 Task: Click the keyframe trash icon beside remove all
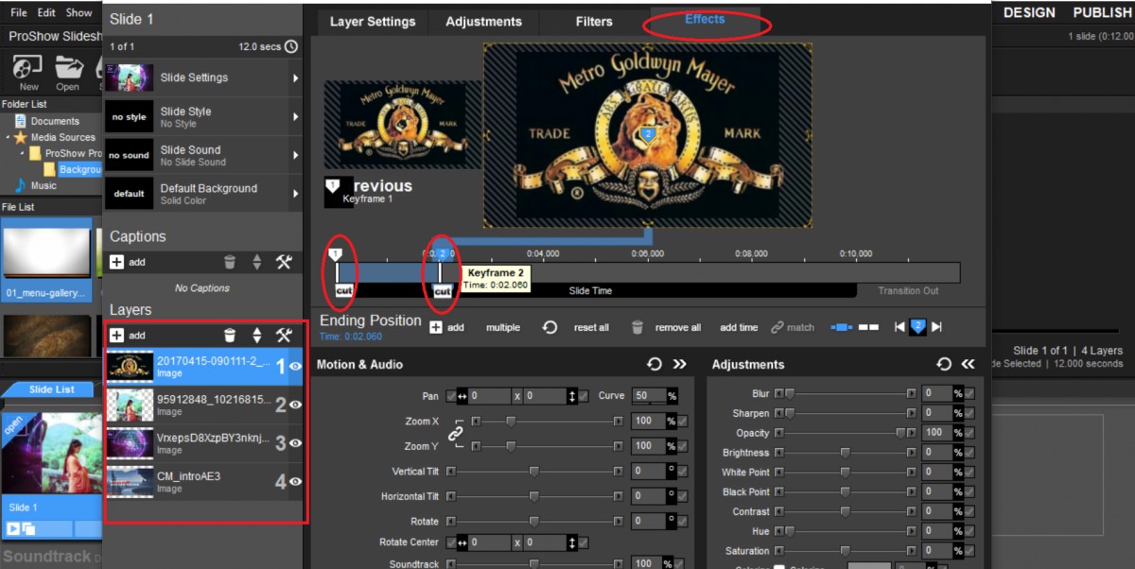click(637, 327)
